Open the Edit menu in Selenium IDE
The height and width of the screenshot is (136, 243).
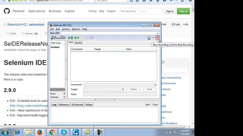point(58,29)
